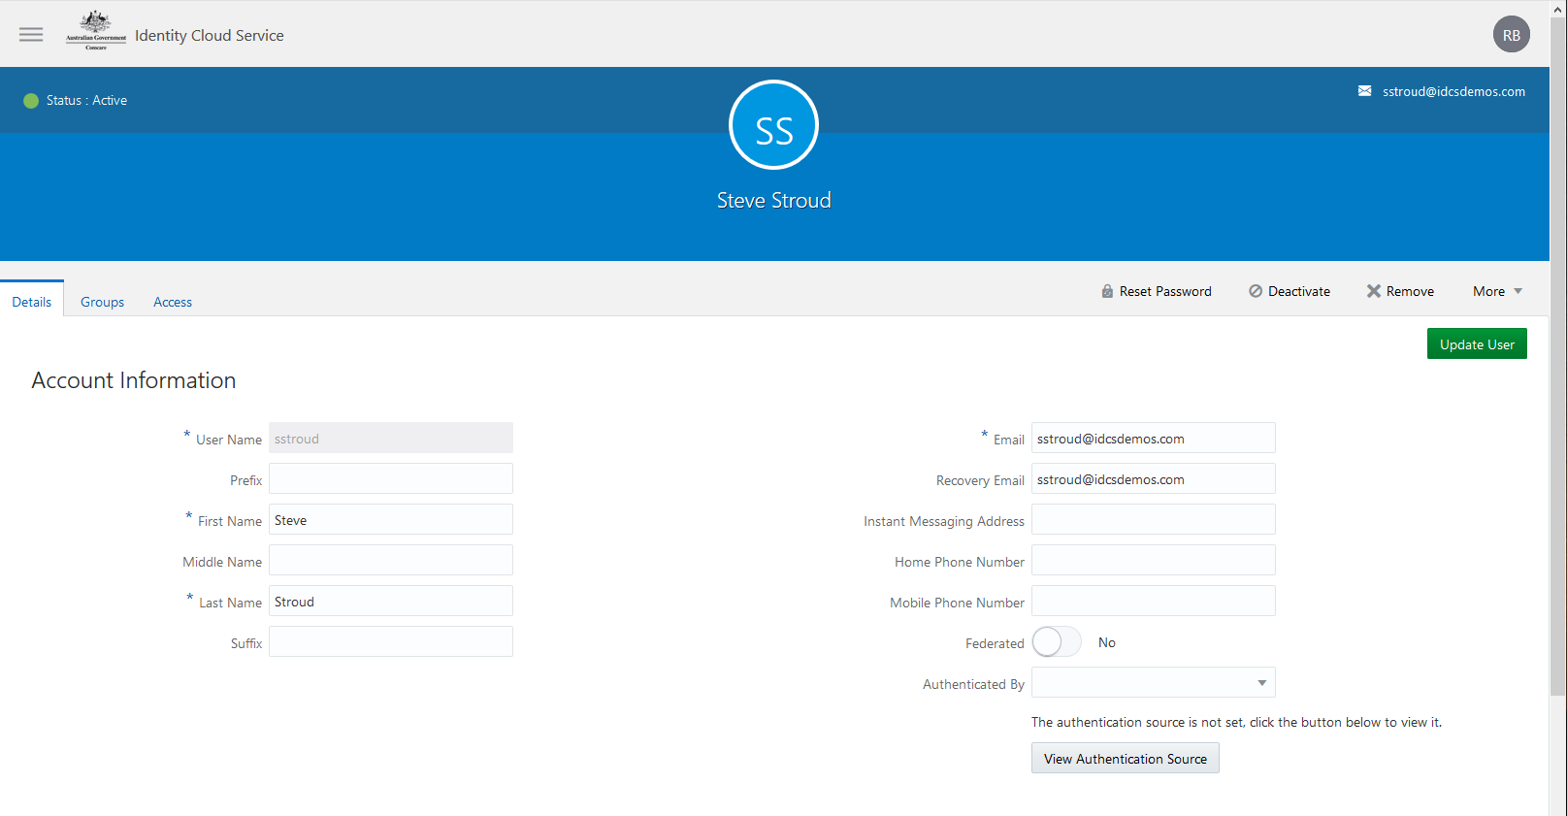Expand the More actions dropdown

coord(1497,291)
